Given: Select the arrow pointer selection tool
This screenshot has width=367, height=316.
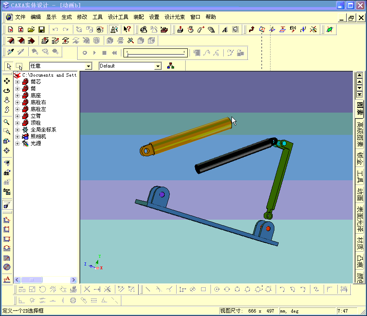Looking at the screenshot, I should point(9,66).
